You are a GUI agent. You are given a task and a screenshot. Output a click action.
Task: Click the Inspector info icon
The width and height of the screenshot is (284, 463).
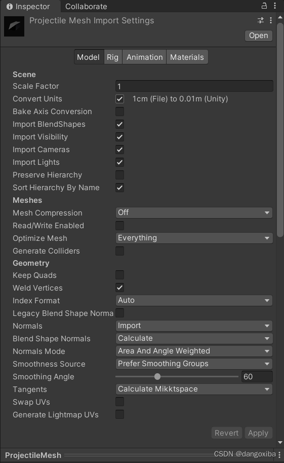(x=10, y=7)
